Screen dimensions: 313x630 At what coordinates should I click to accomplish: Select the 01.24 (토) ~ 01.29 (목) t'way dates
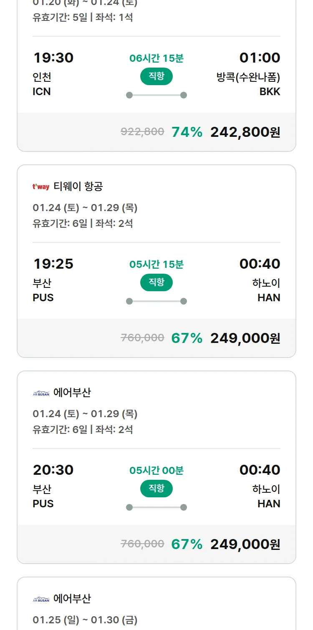[86, 207]
